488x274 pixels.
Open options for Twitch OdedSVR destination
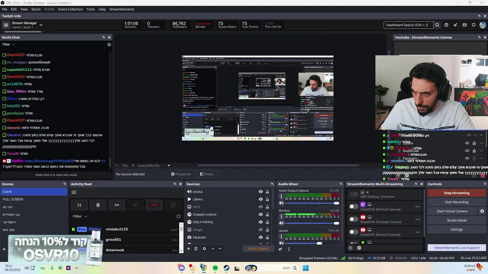click(417, 207)
